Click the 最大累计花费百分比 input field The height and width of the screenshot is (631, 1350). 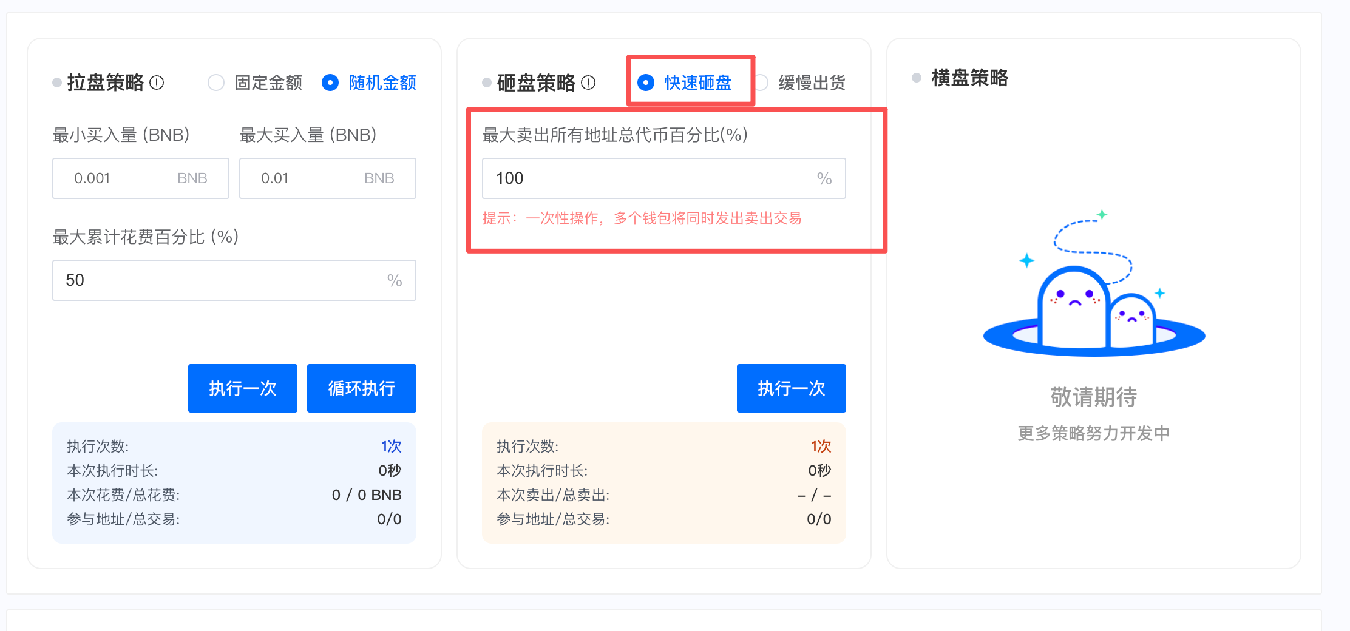(225, 280)
